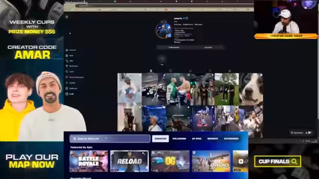319x179 pixels.
Task: Open the Home icon in Instagram sidebar
Action: pyautogui.click(x=67, y=50)
